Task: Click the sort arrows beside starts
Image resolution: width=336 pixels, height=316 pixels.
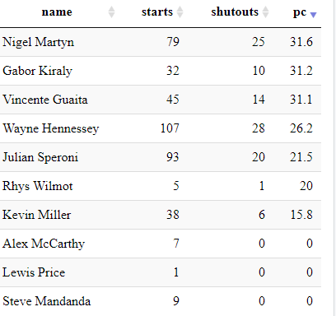Action: coord(180,12)
